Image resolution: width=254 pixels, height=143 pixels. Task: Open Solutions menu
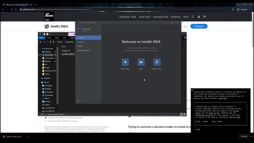[175, 17]
